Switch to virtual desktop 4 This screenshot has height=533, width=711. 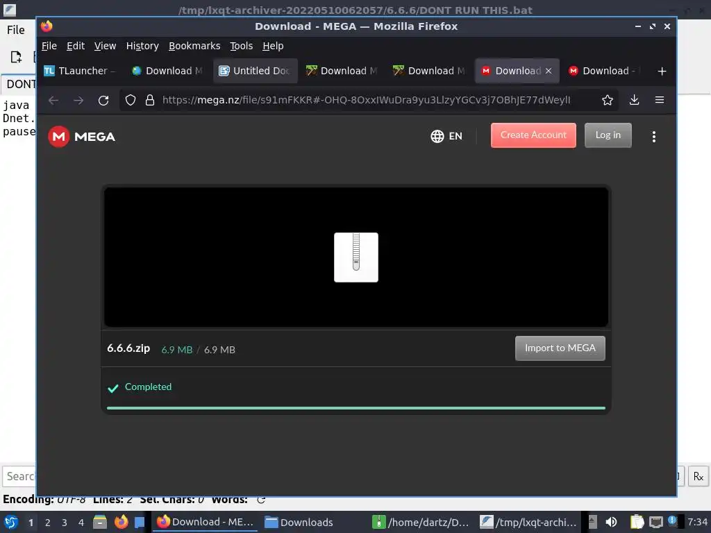(81, 523)
